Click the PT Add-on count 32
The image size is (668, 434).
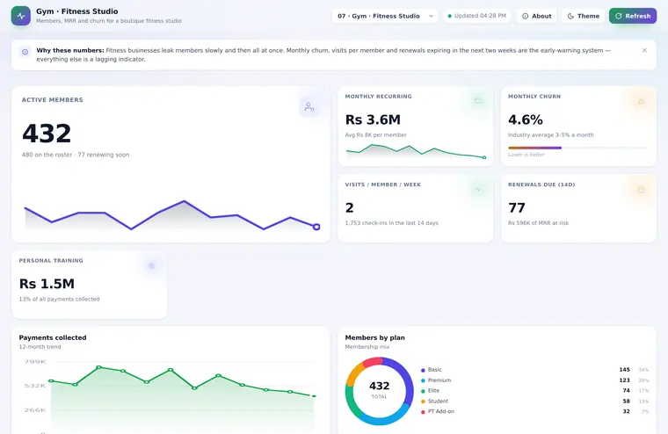coord(626,411)
